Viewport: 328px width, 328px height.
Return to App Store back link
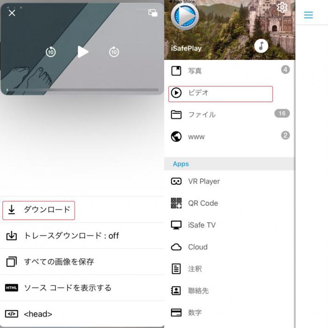(x=182, y=1)
